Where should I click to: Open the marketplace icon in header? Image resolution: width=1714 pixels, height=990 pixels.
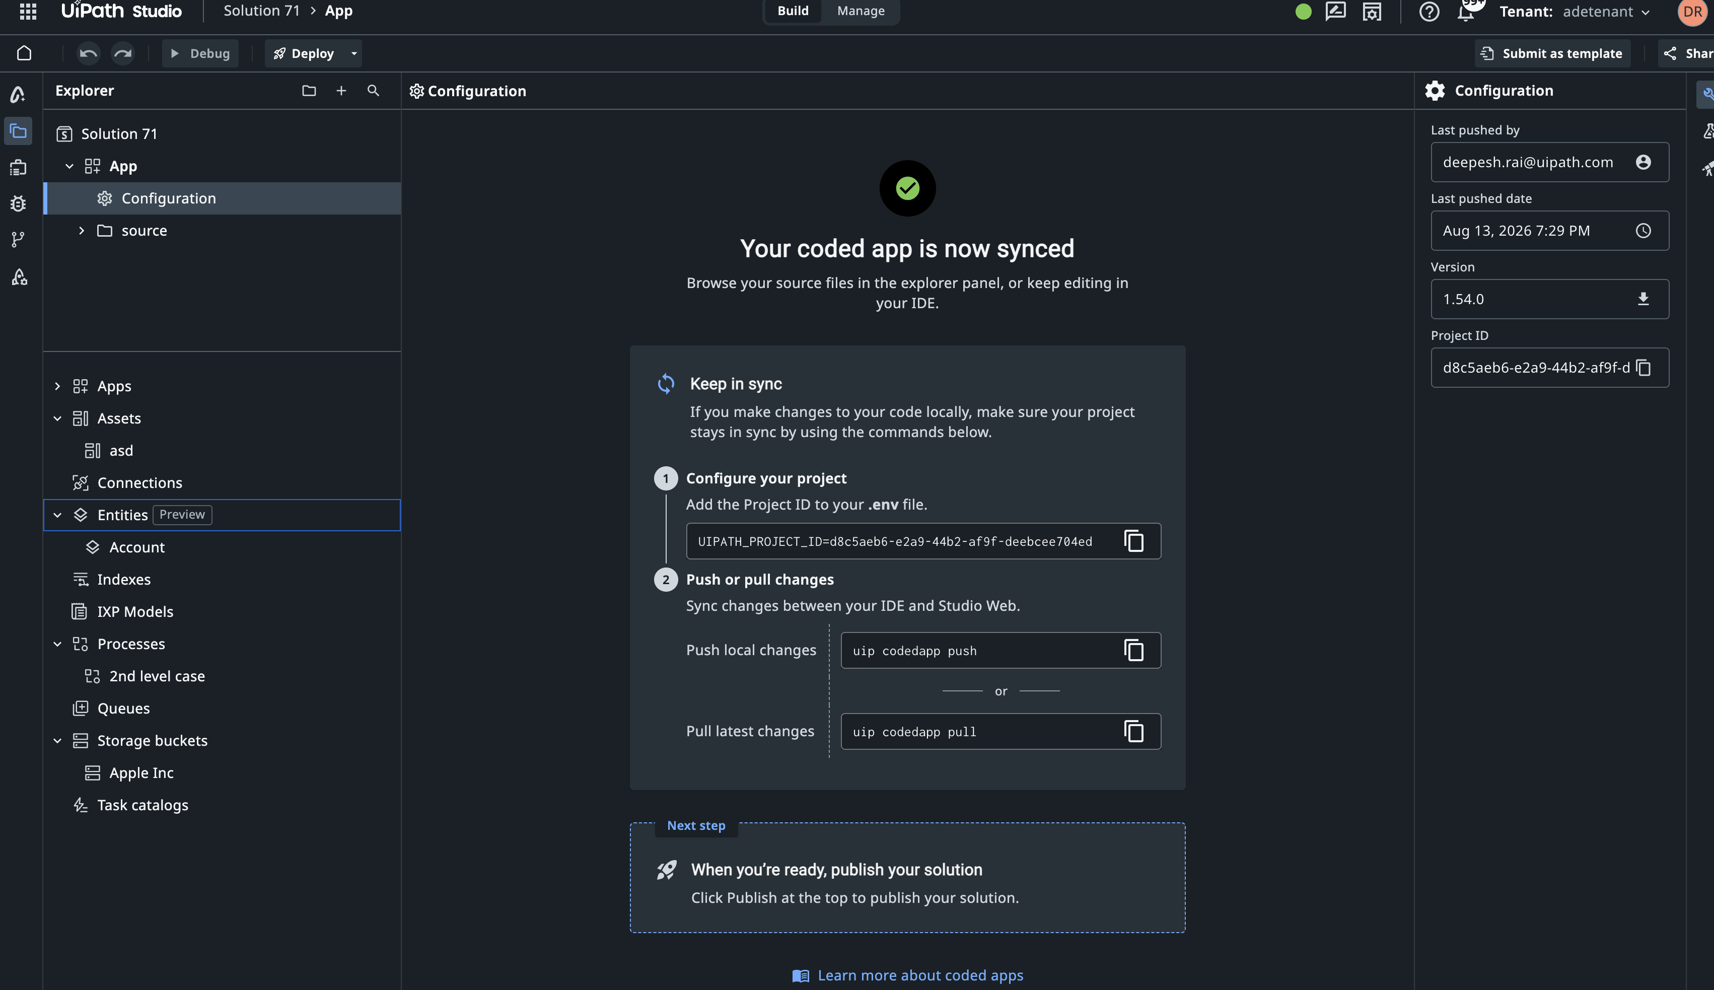click(x=1371, y=12)
